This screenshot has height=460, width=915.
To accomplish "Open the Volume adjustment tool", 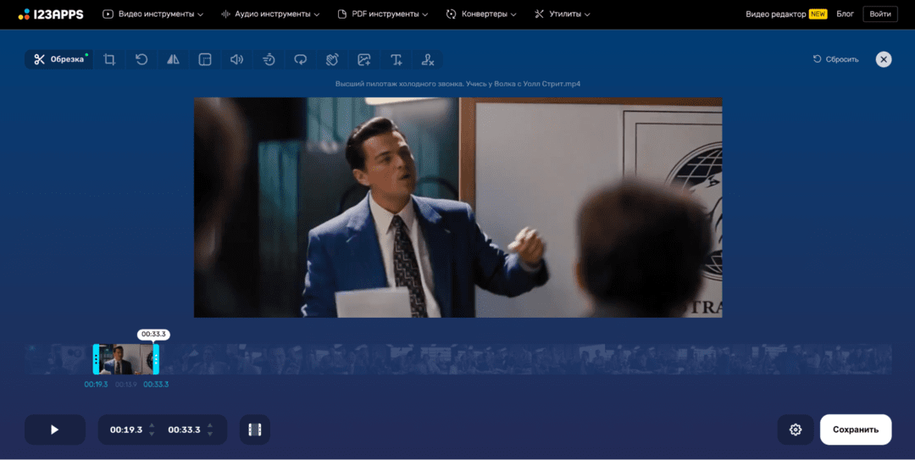I will [x=236, y=59].
